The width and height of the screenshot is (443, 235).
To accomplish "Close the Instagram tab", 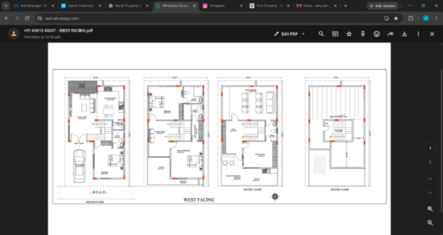I will point(241,6).
